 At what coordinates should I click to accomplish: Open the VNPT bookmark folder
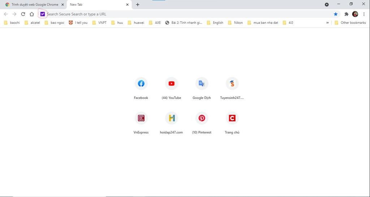[x=99, y=23]
